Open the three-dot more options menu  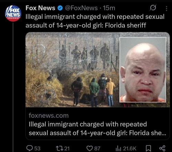click(166, 9)
